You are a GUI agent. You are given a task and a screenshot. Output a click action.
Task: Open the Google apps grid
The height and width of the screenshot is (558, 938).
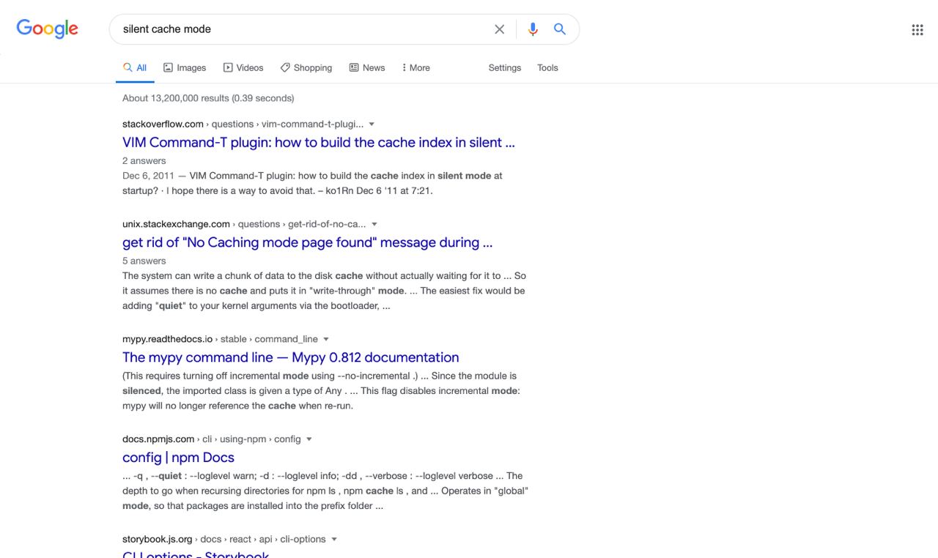pyautogui.click(x=917, y=29)
